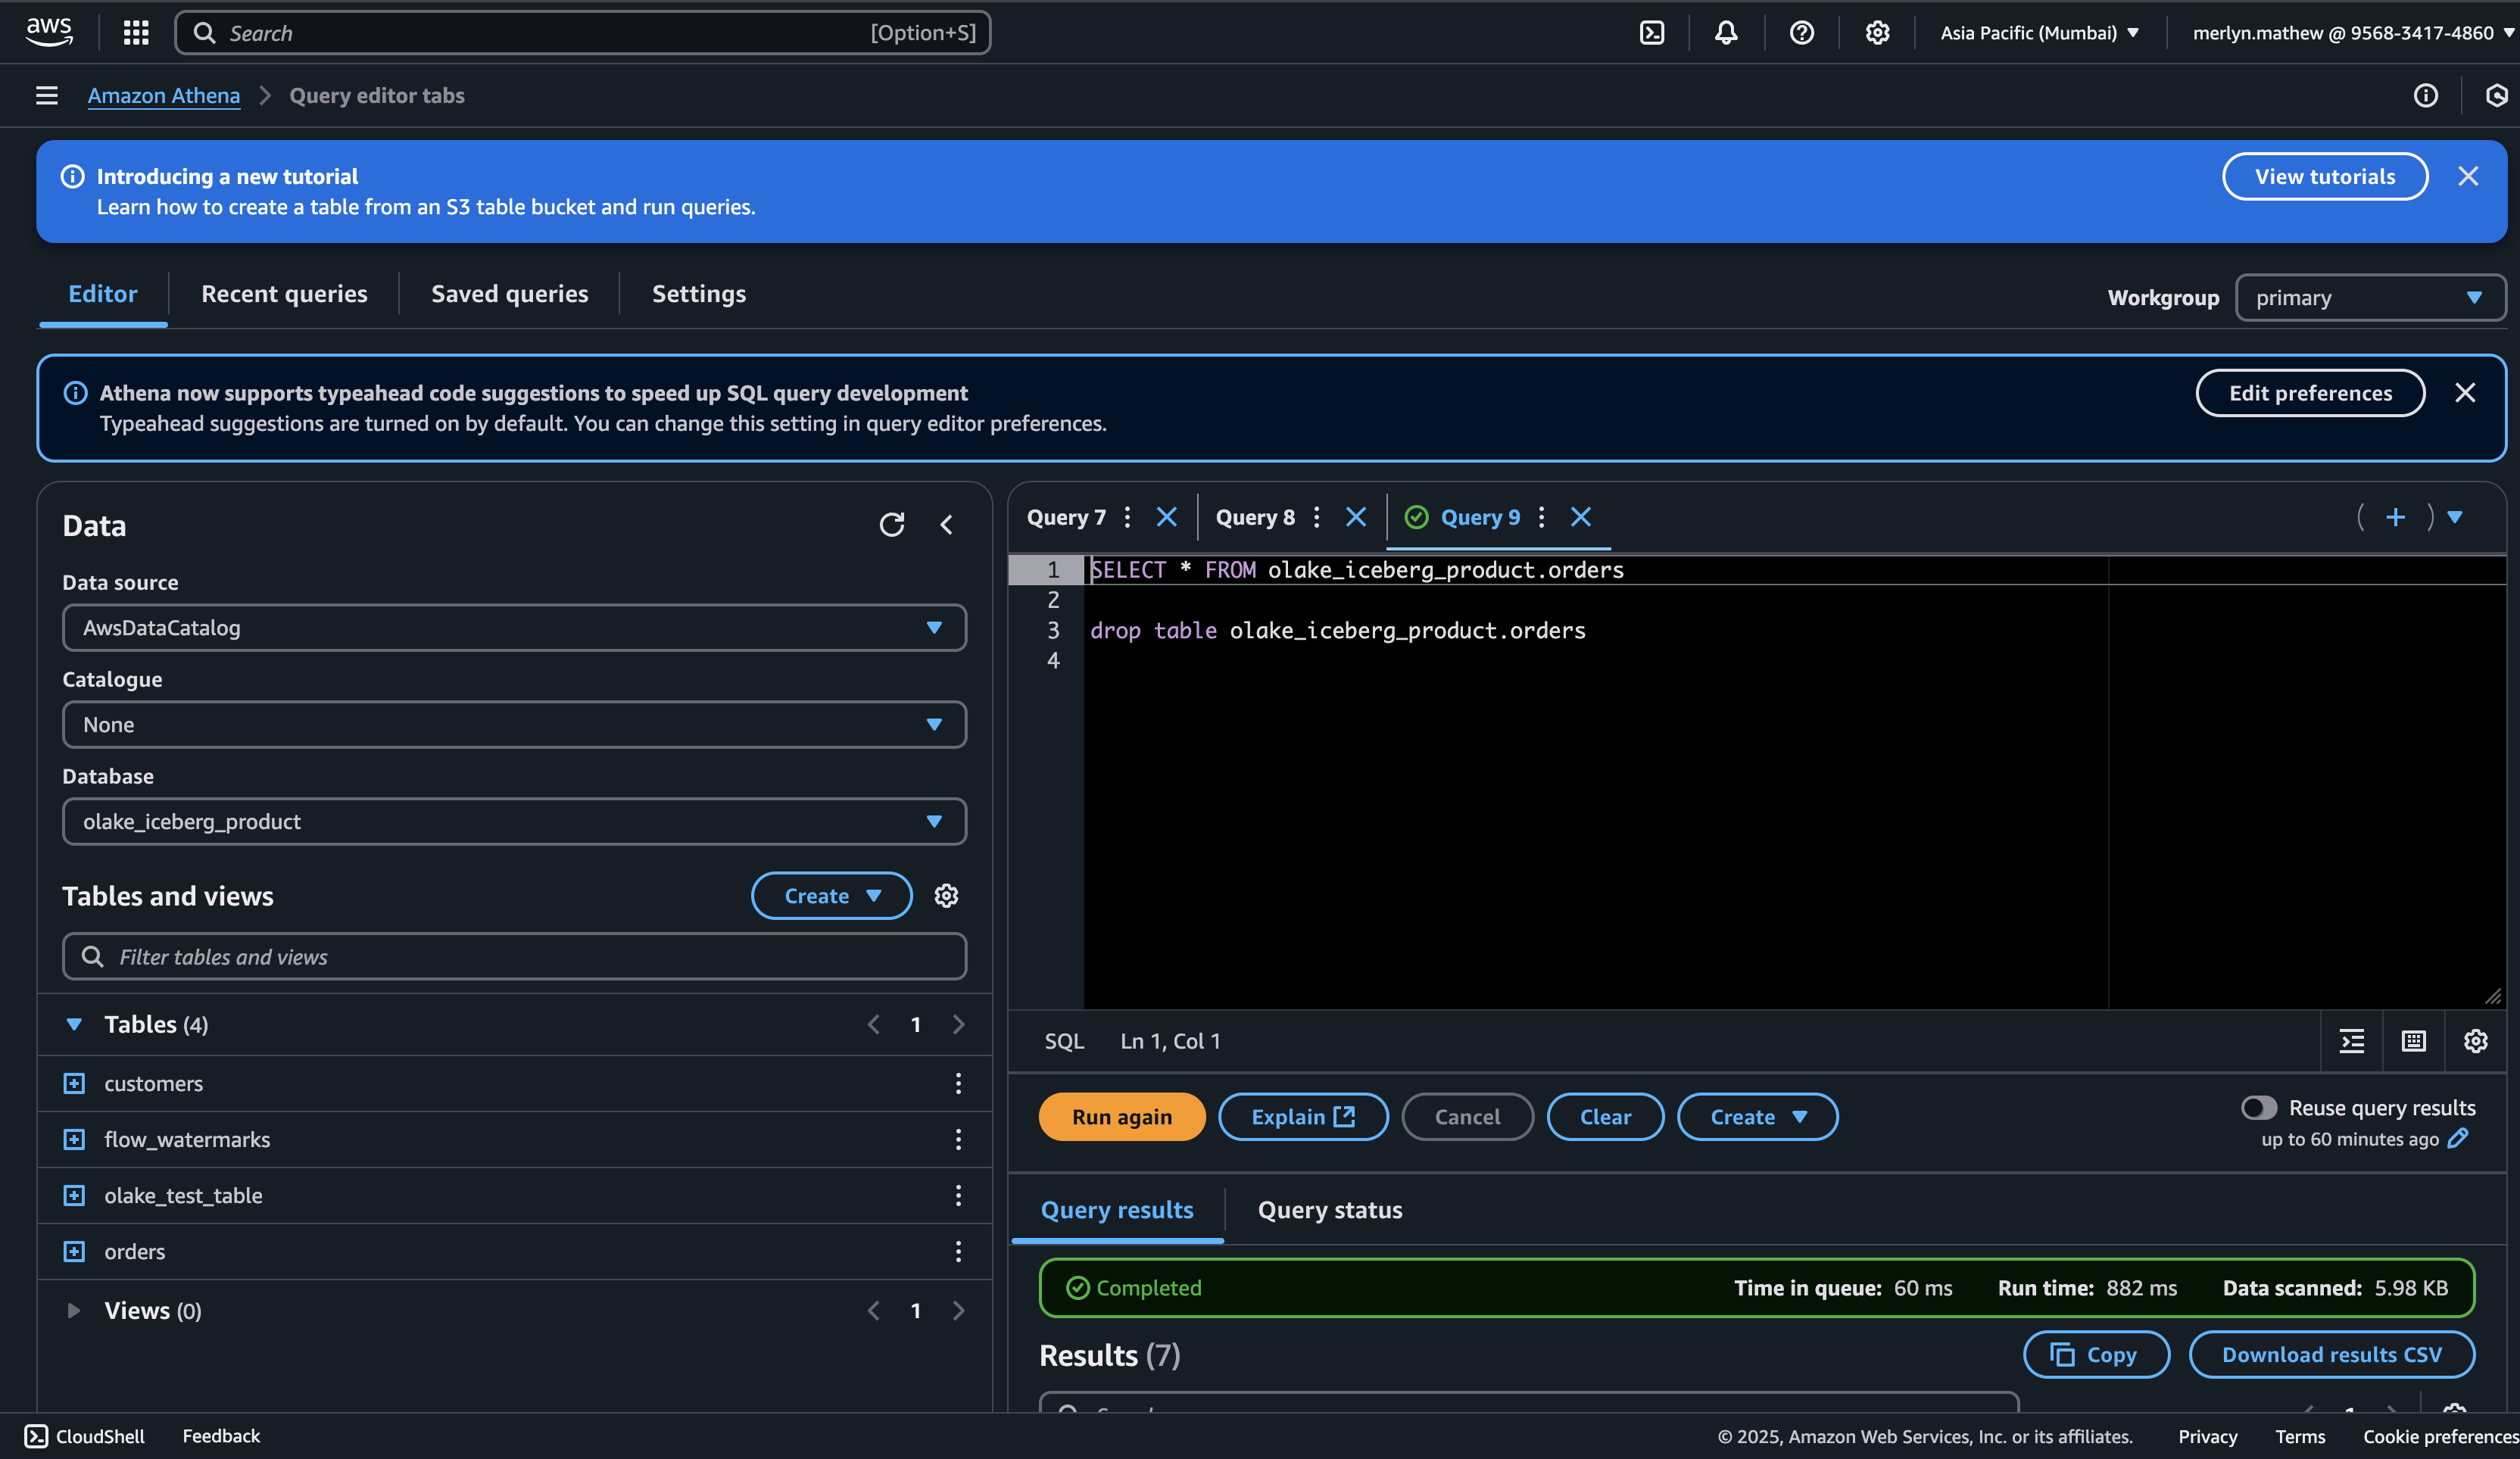Open AWS console settings gear
The image size is (2520, 1459).
[1877, 33]
